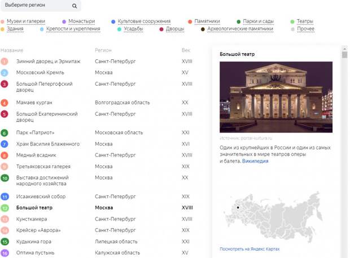Select 'Исаакиевский собор' in the list

41,196
